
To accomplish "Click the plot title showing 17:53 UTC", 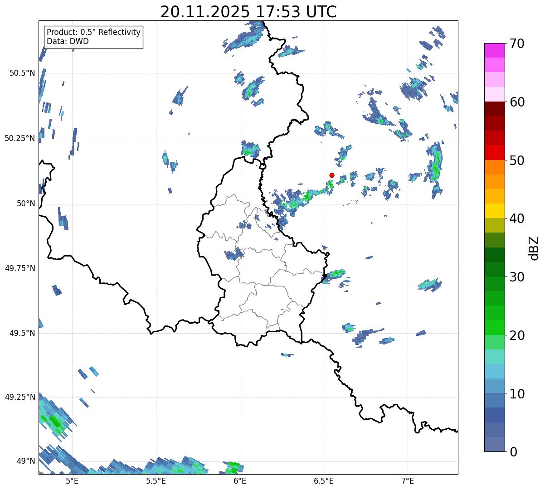I will [x=248, y=12].
